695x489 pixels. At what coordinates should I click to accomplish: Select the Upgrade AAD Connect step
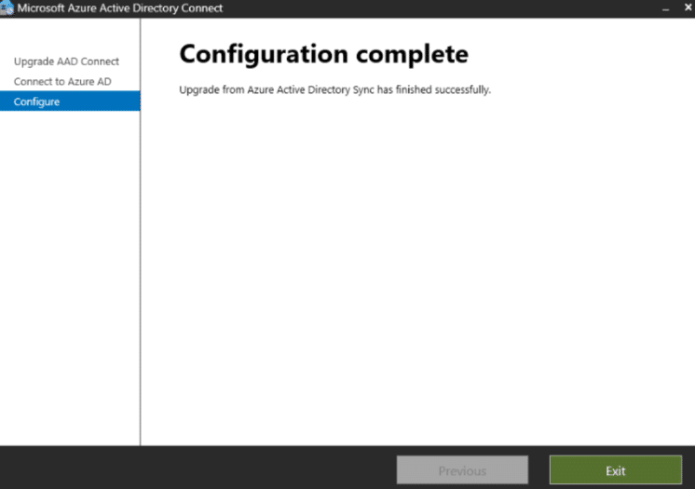coord(66,61)
